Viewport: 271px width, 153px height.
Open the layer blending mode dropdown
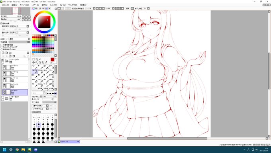29,39
